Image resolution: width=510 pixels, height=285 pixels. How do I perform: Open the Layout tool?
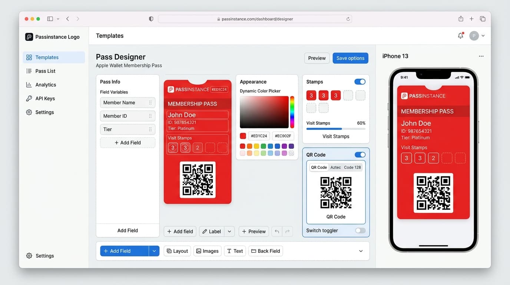tap(177, 251)
